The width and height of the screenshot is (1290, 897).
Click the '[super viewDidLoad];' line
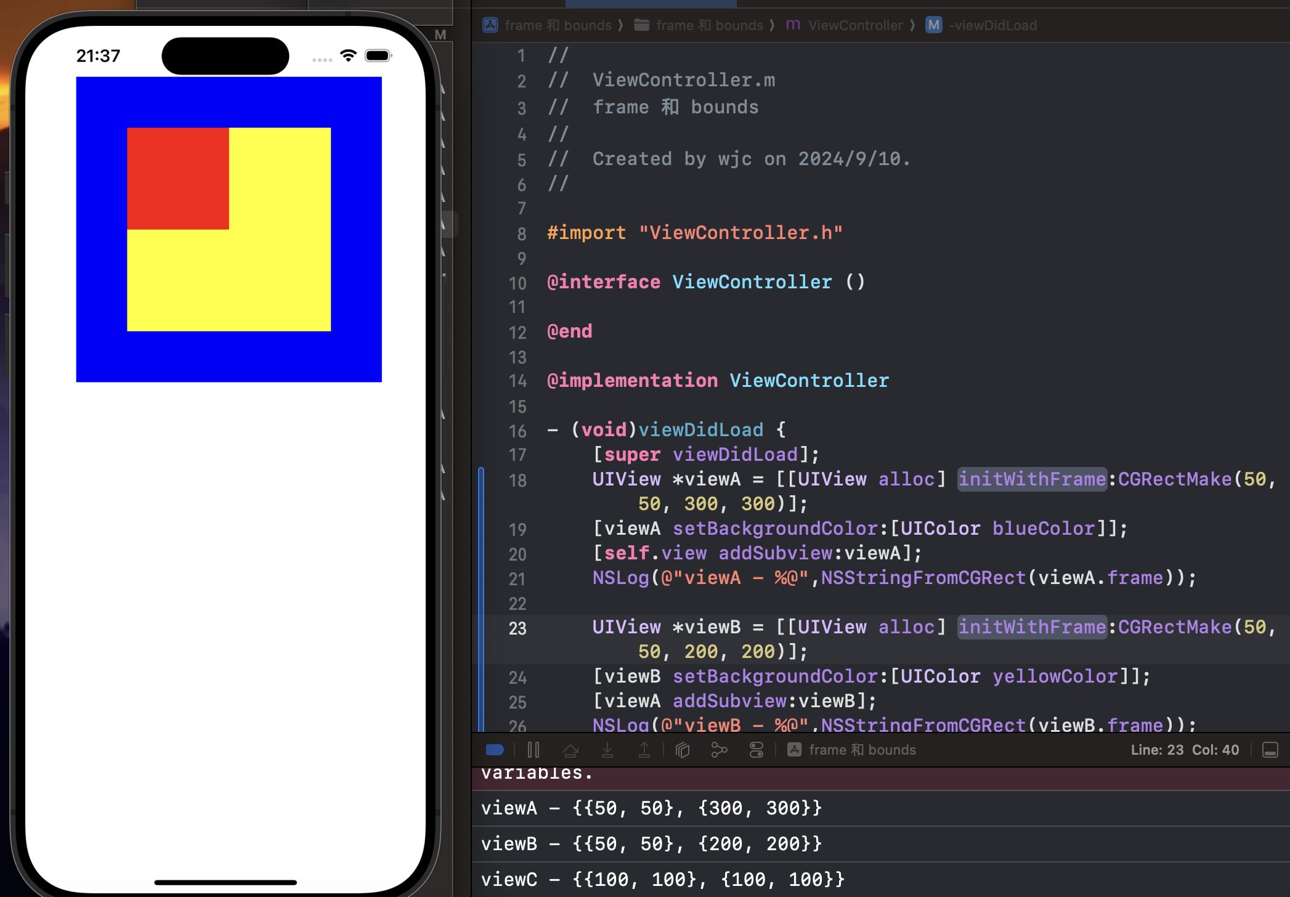click(x=706, y=455)
